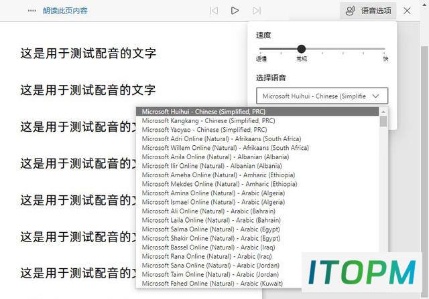Screen dimensions: 429x299
Task: Choose Microsoft Bassel Arabic (Iraq) voice
Action: point(257,247)
